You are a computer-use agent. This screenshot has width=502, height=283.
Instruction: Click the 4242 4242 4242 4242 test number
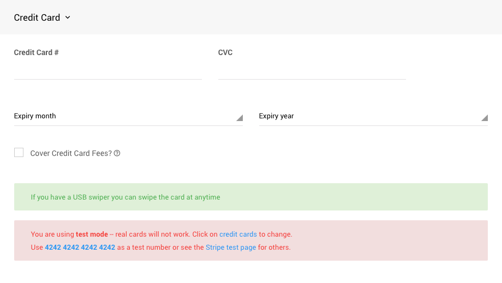click(x=80, y=248)
